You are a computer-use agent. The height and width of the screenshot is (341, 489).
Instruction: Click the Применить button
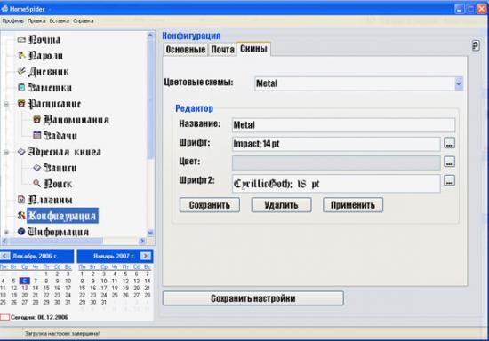(353, 205)
